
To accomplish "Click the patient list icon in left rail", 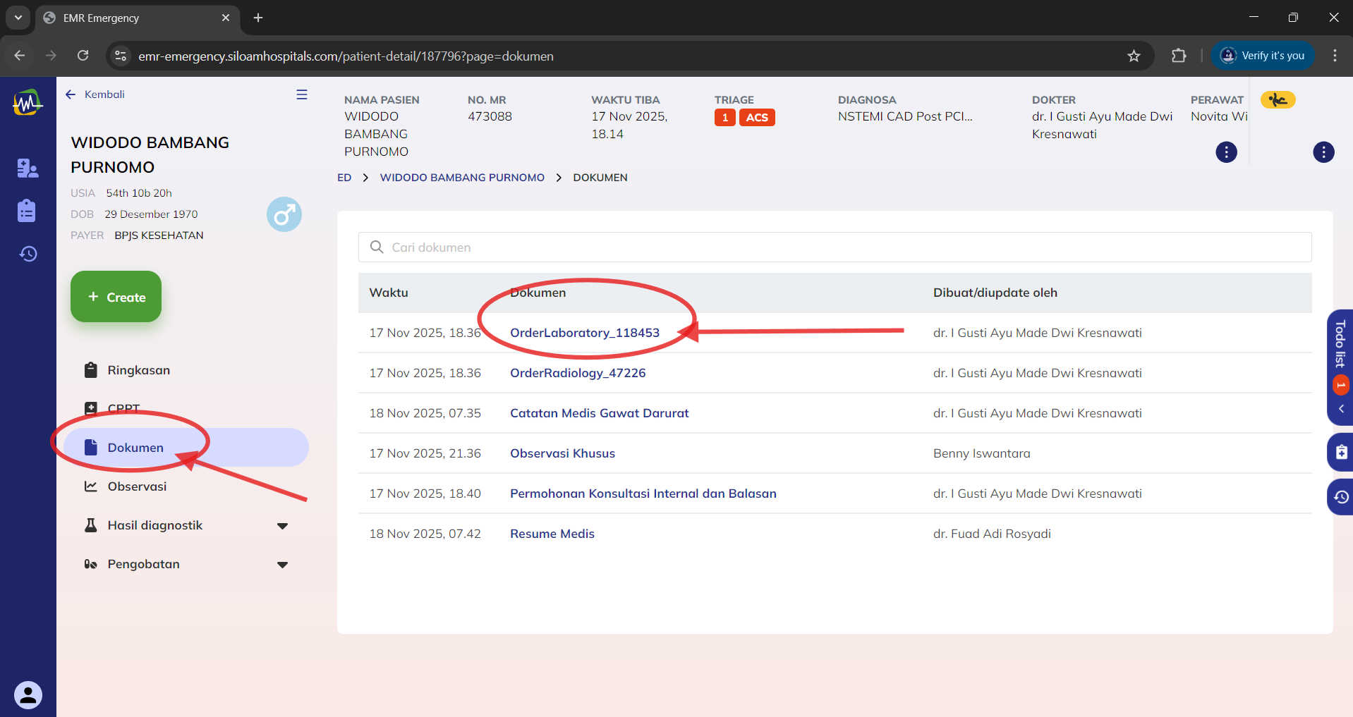I will (x=28, y=168).
